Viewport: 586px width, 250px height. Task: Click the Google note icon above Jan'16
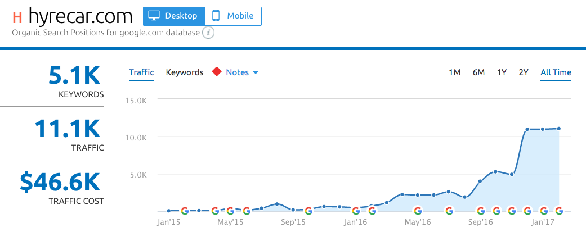356,211
